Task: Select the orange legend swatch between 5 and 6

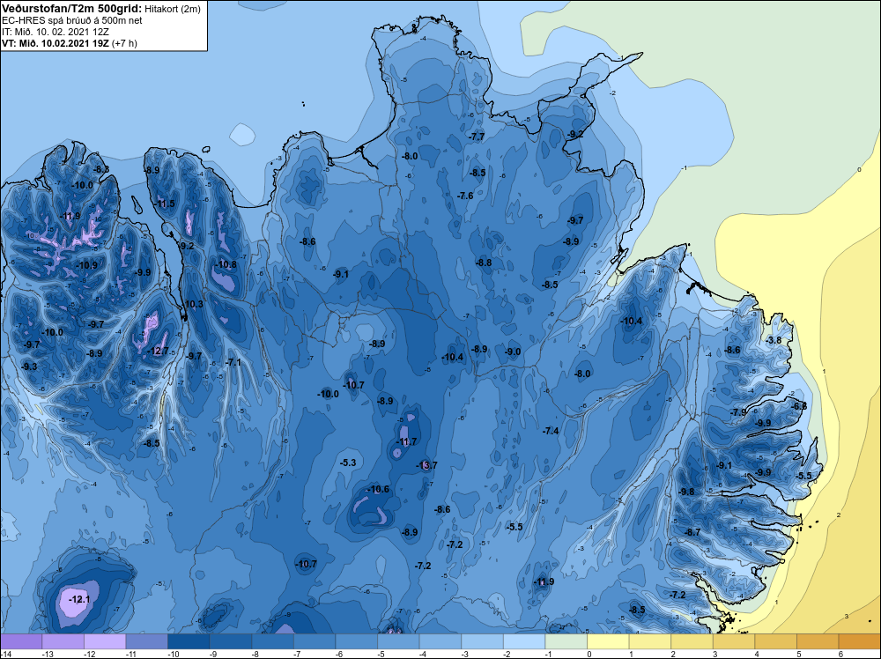Action: pos(818,641)
